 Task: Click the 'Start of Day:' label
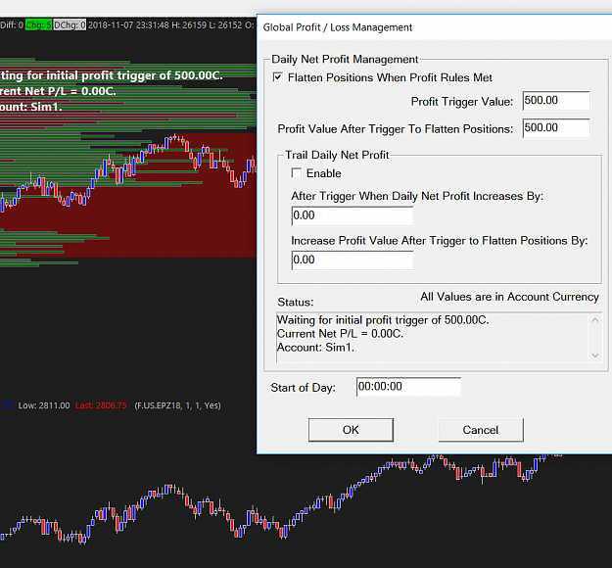tap(303, 388)
